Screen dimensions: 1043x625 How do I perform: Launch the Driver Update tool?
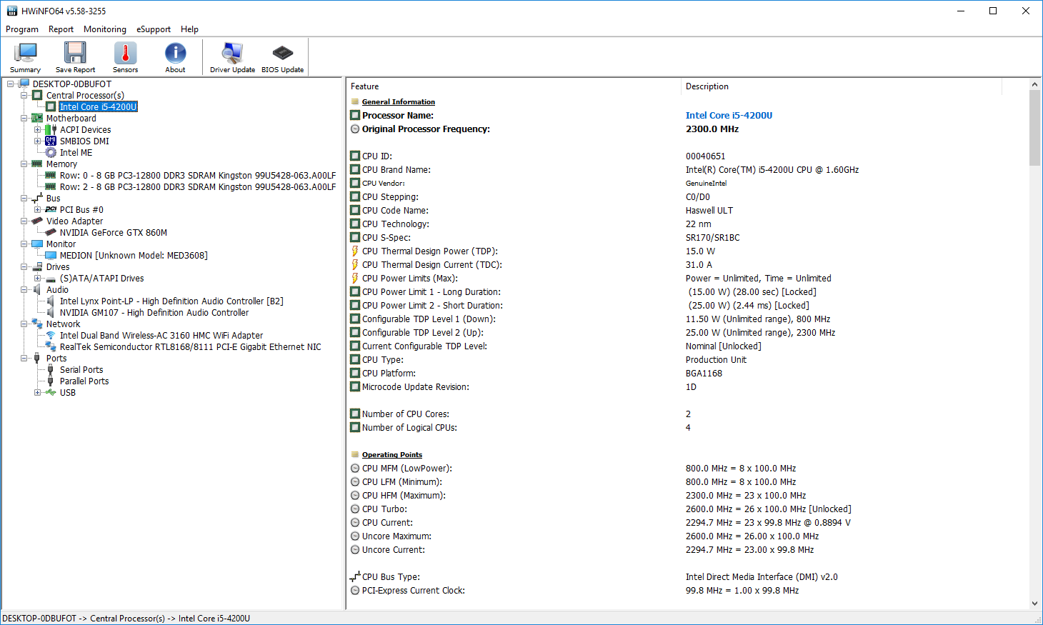click(232, 57)
